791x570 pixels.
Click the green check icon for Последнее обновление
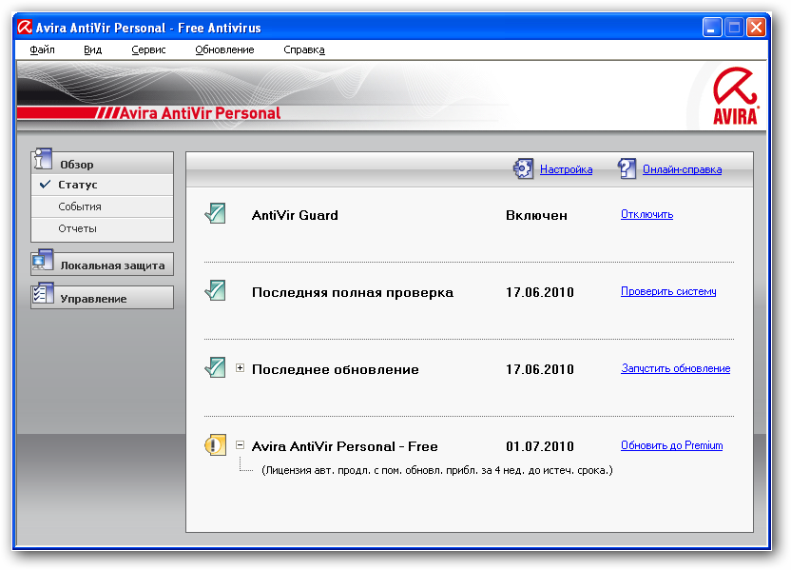coord(216,367)
